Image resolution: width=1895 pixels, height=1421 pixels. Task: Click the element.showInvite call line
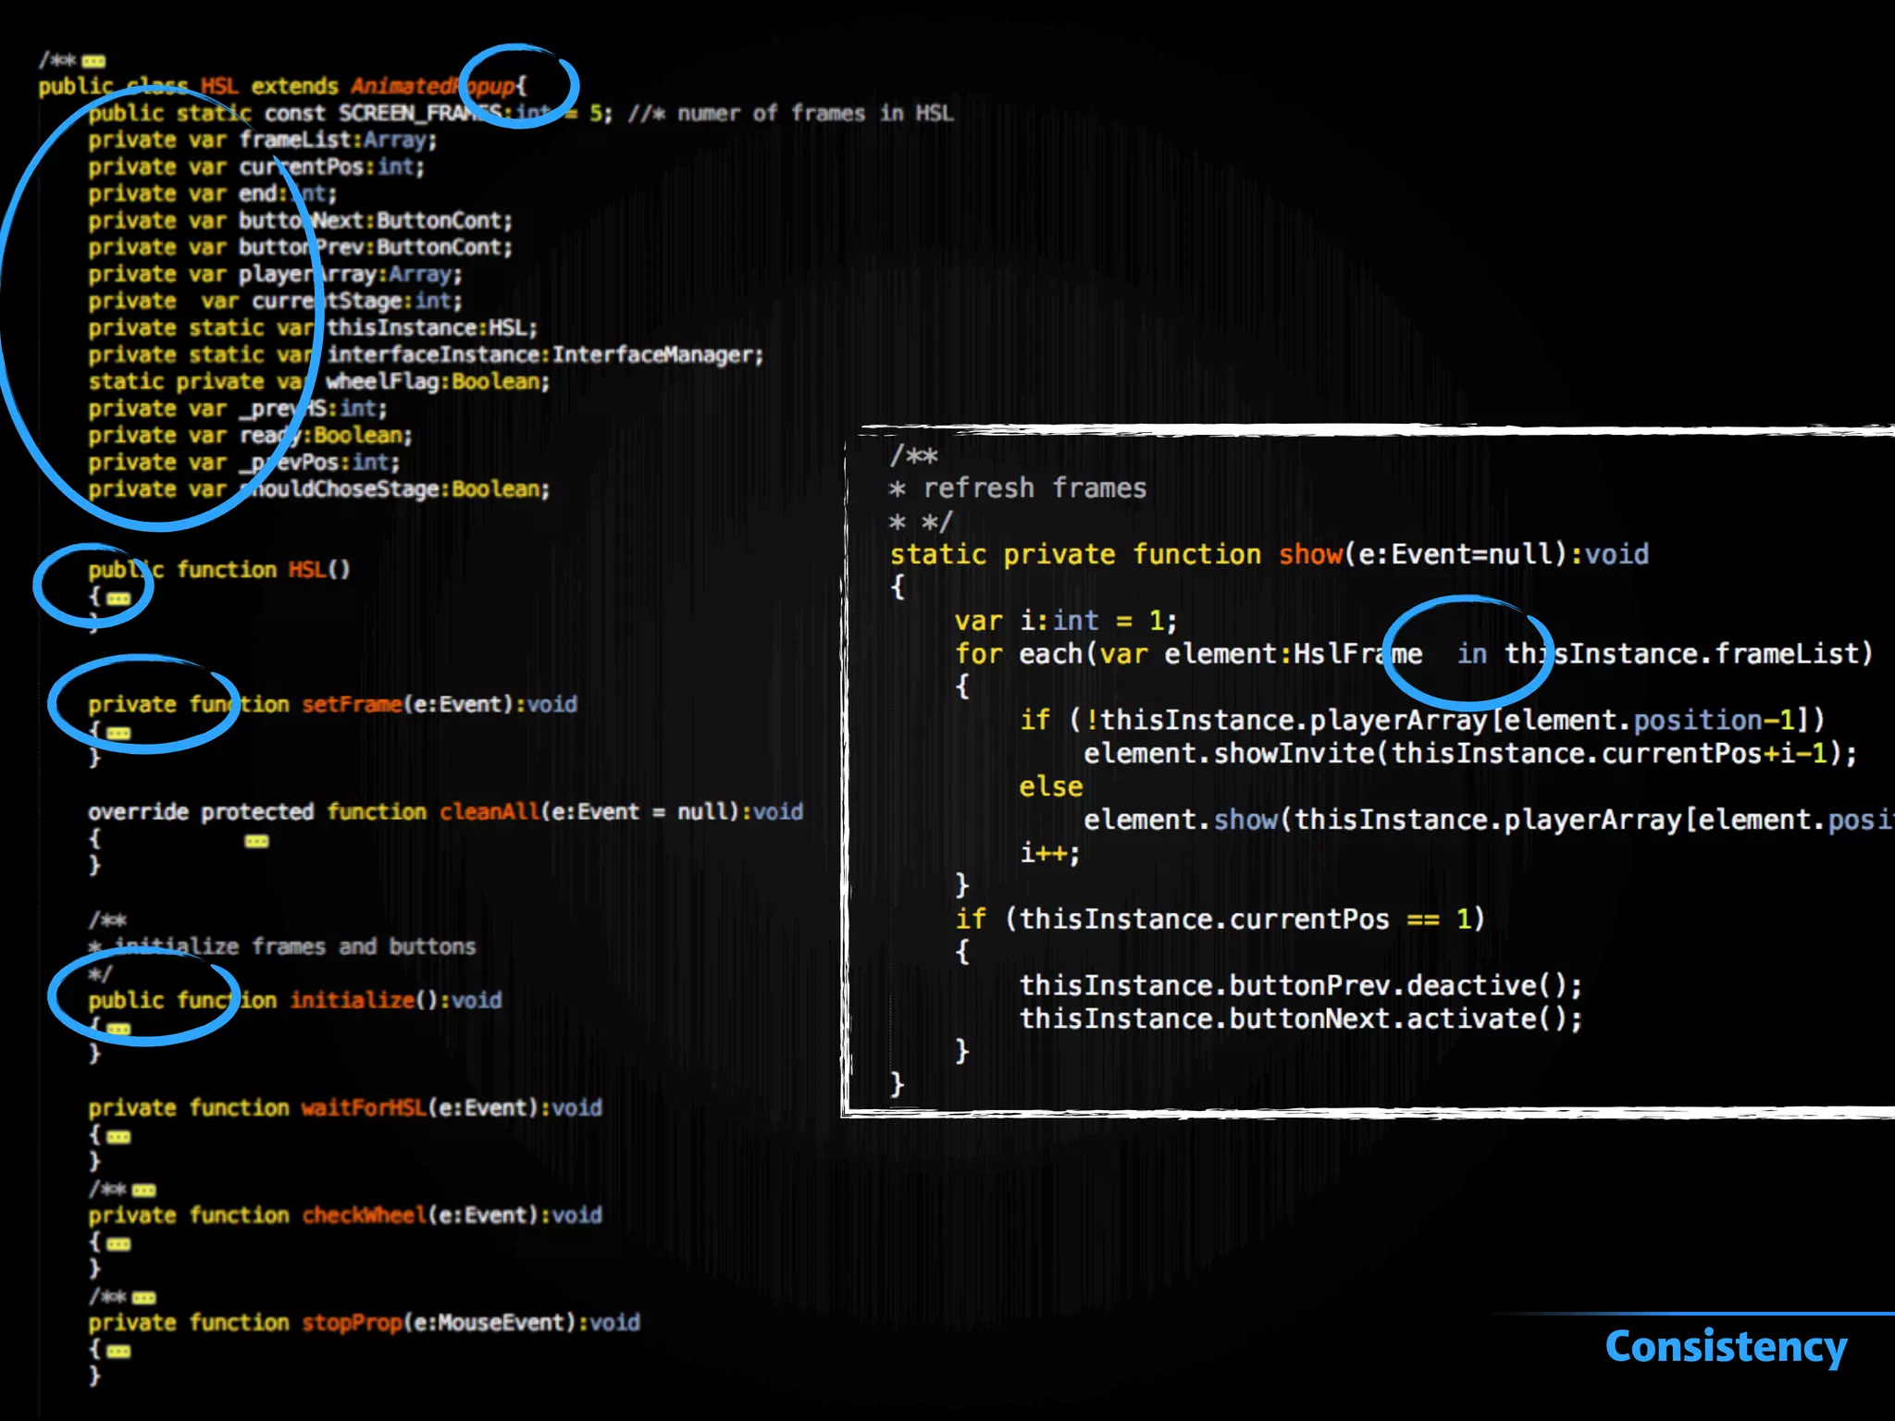pyautogui.click(x=1469, y=754)
